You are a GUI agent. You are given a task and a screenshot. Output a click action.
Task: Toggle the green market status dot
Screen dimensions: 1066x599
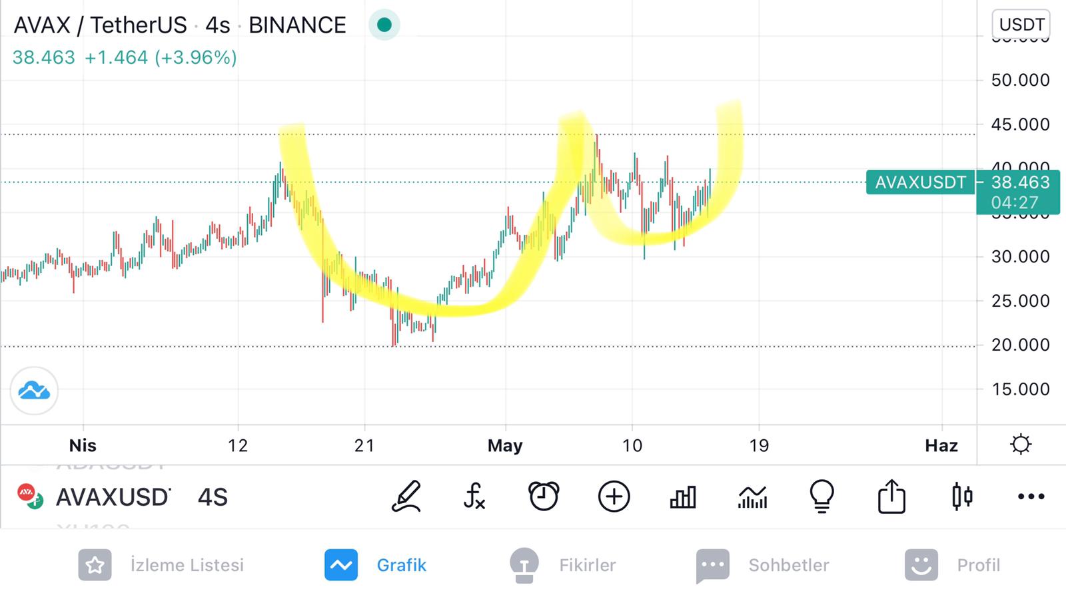384,25
